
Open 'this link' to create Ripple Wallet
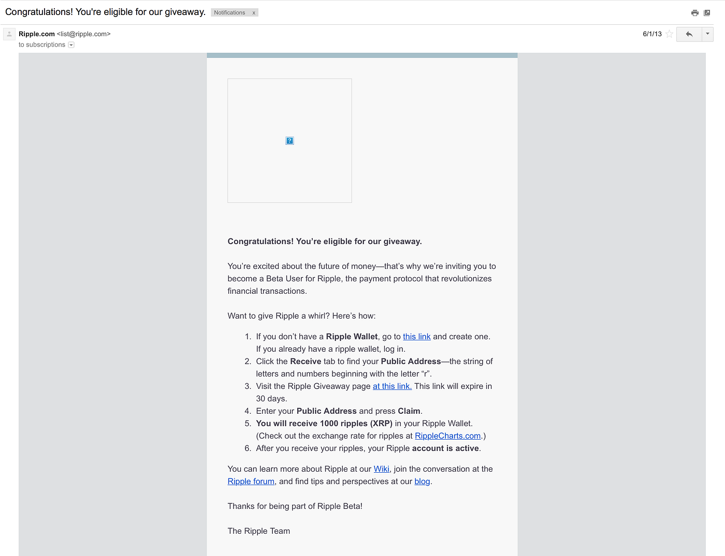(x=417, y=337)
